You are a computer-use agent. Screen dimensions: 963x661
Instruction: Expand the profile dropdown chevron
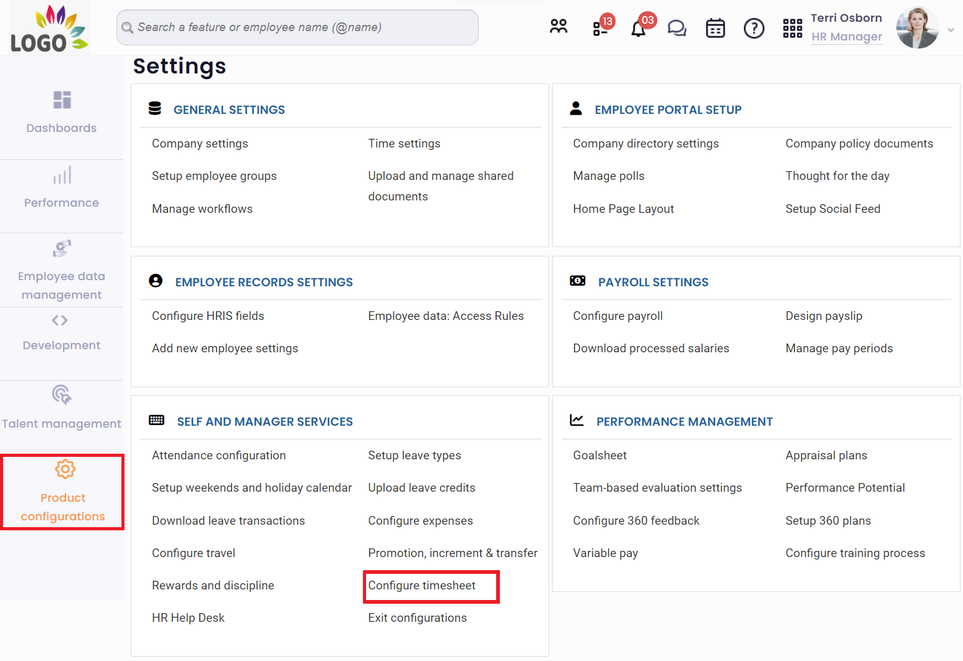click(951, 29)
